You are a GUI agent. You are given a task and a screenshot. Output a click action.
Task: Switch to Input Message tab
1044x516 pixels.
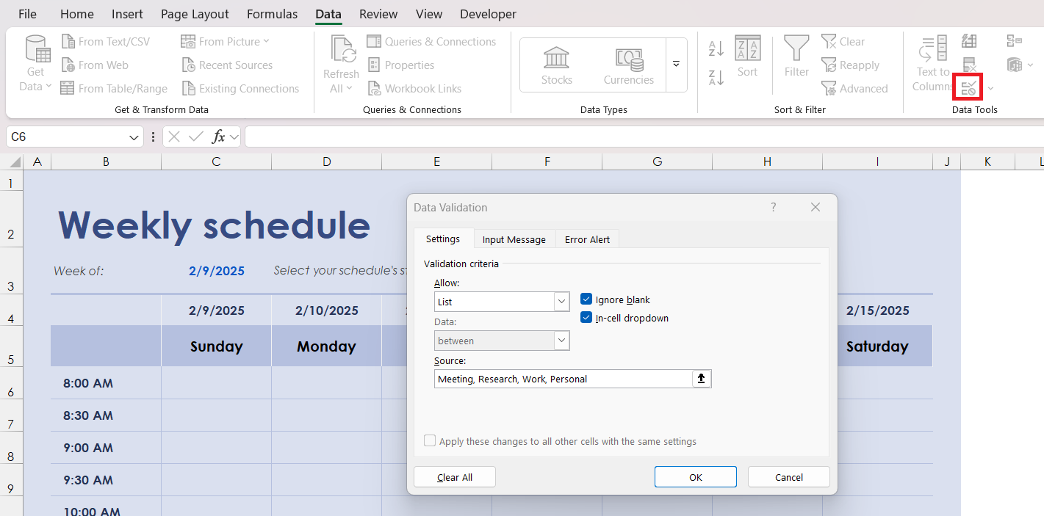[x=514, y=239]
